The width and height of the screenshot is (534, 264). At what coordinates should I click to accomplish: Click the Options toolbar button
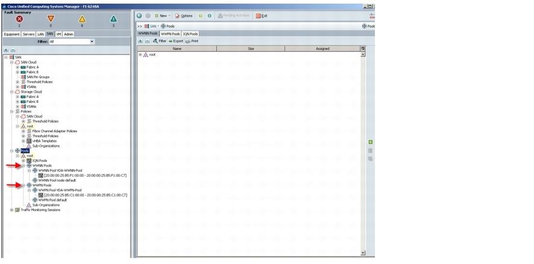click(184, 16)
